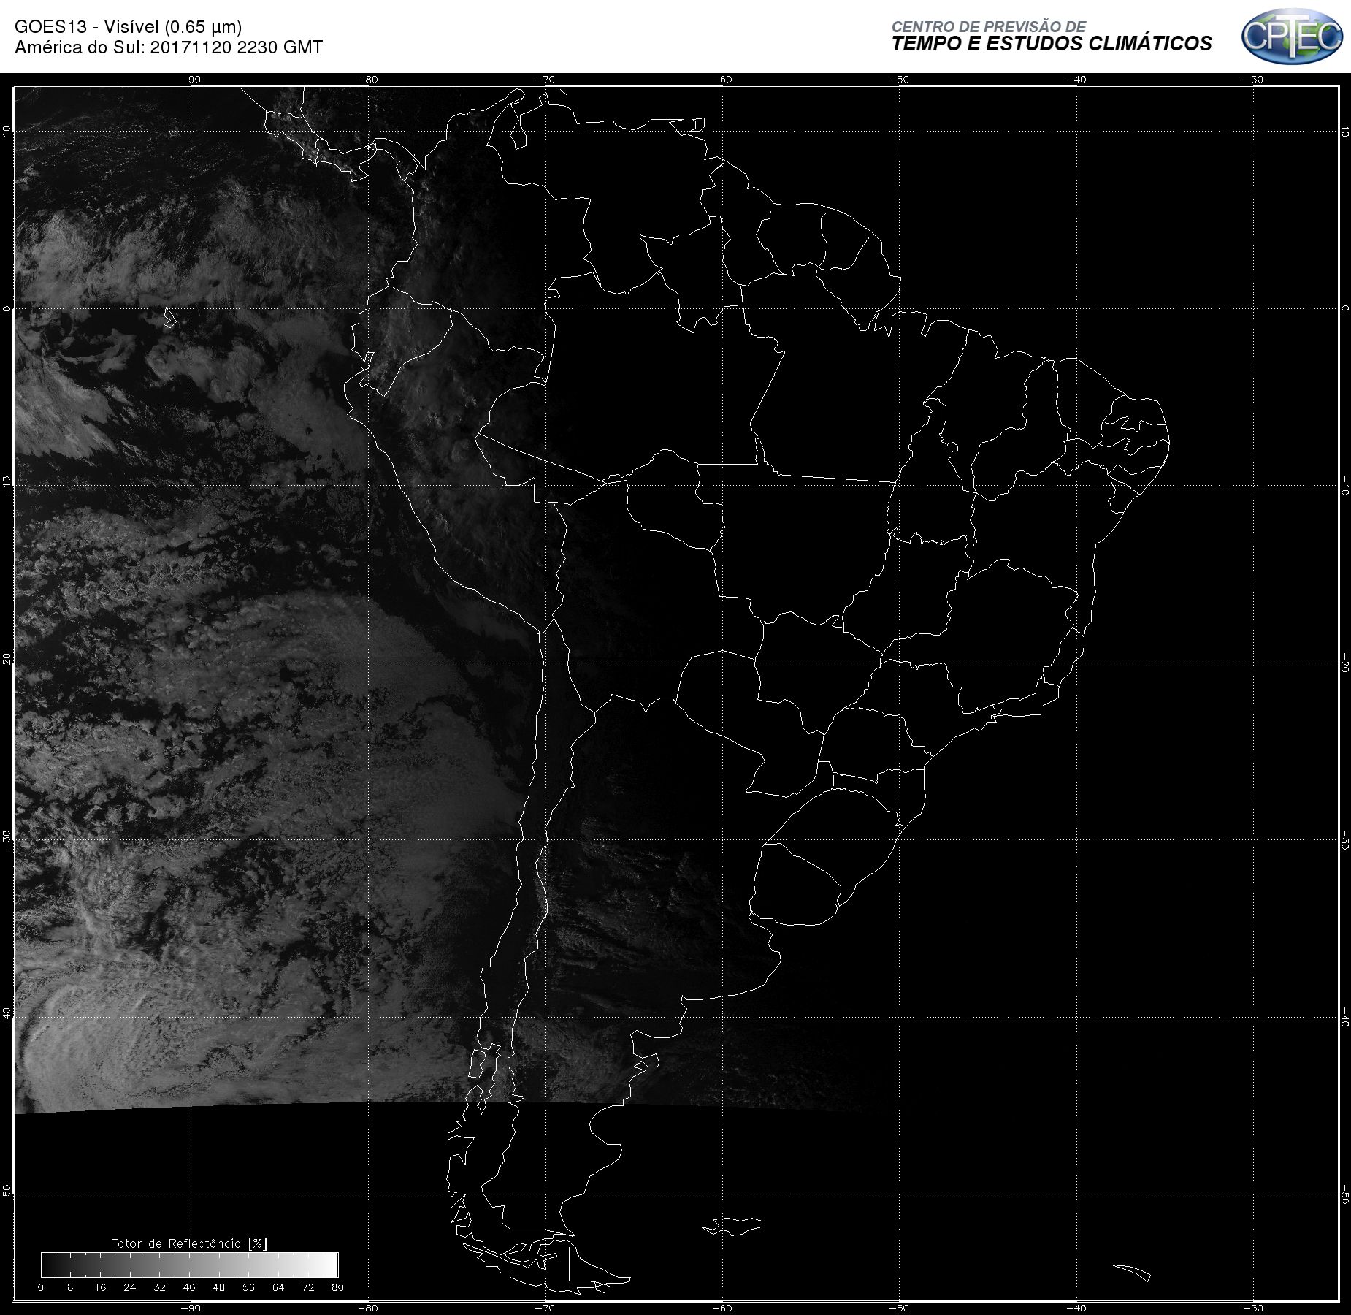This screenshot has width=1351, height=1315.
Task: Click the '10' latitude label on left axis
Action: coord(7,131)
